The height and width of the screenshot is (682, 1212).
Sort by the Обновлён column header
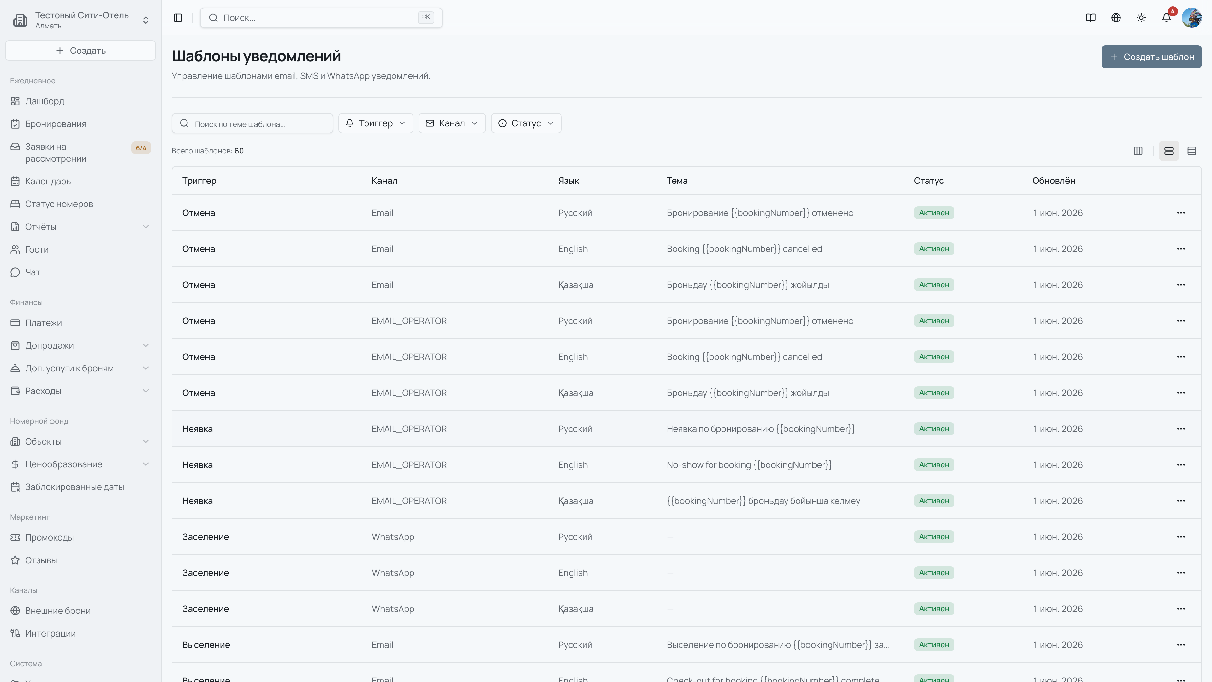tap(1054, 181)
